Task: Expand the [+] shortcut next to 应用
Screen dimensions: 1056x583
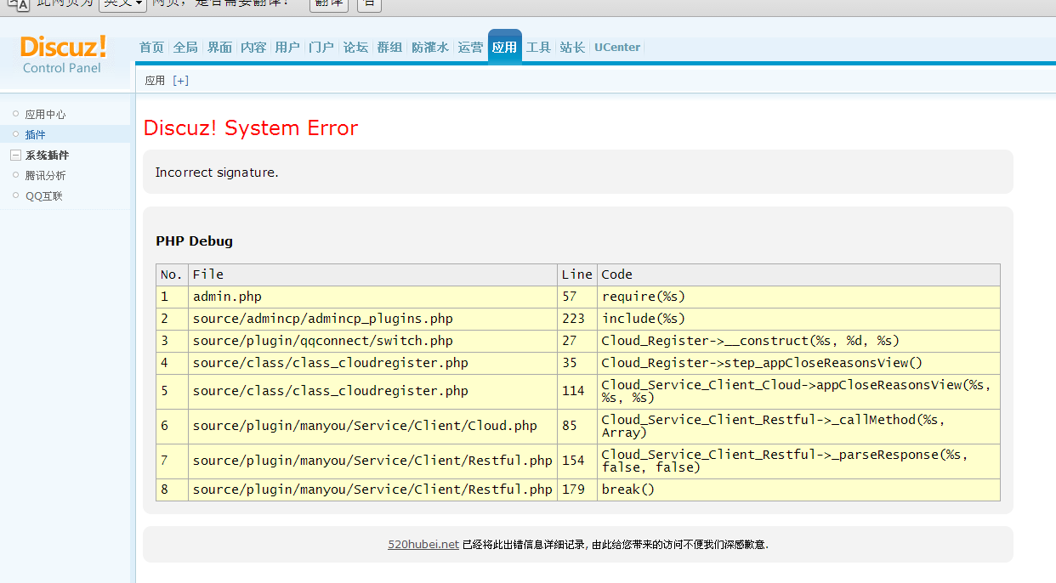Action: pyautogui.click(x=180, y=81)
